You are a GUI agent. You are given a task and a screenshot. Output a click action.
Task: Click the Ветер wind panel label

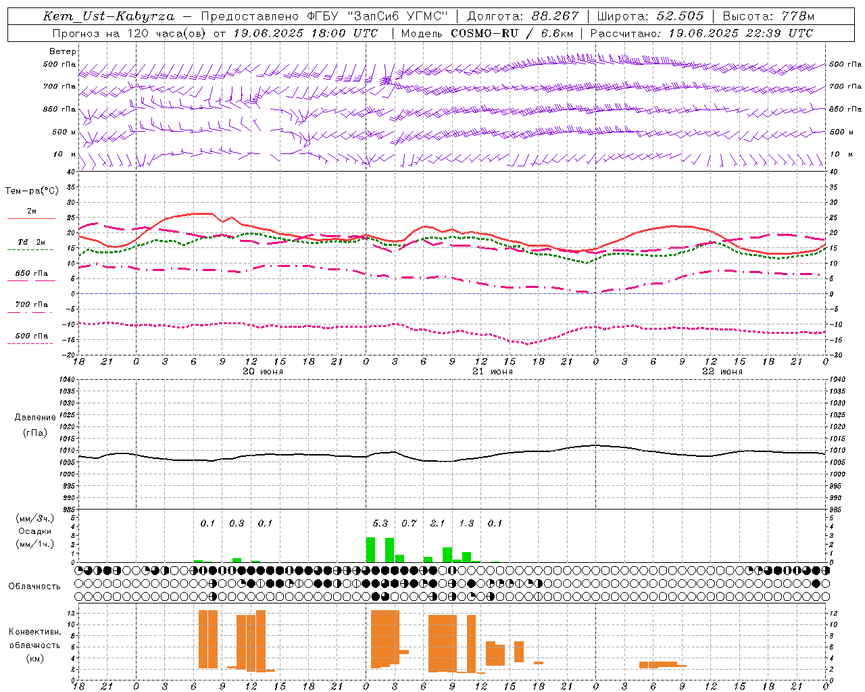pos(63,51)
